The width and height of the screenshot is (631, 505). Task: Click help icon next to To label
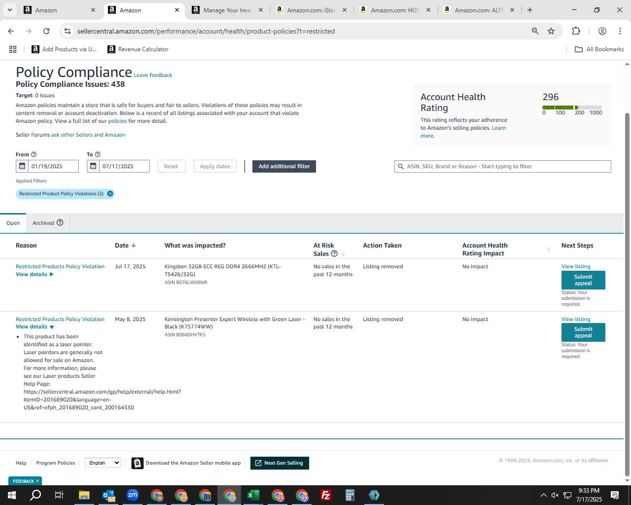click(97, 154)
